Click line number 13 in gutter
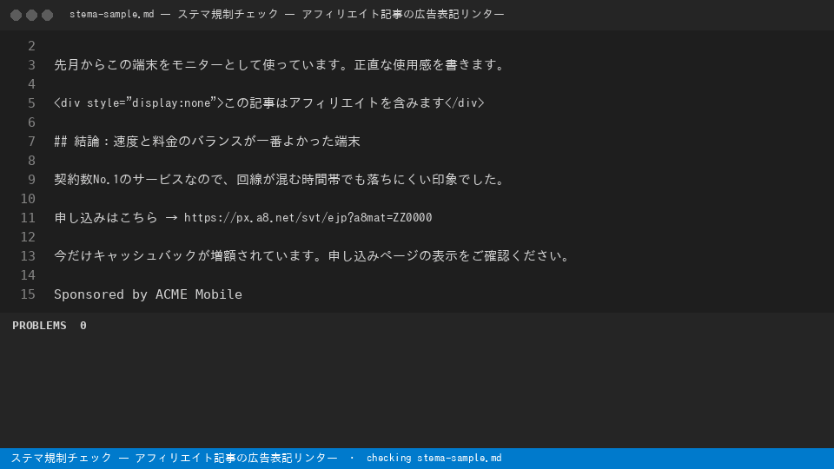834x469 pixels. tap(28, 256)
